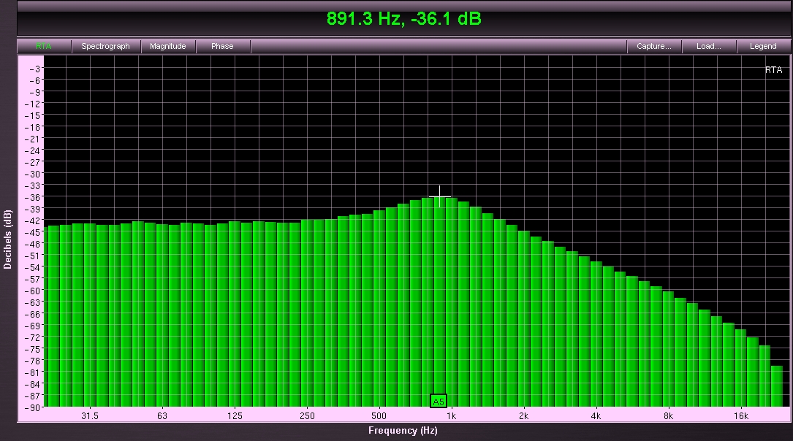Toggle the Legend button
This screenshot has width=793, height=441.
pos(763,46)
